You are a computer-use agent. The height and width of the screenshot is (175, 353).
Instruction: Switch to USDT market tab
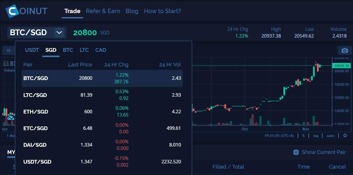tap(32, 50)
